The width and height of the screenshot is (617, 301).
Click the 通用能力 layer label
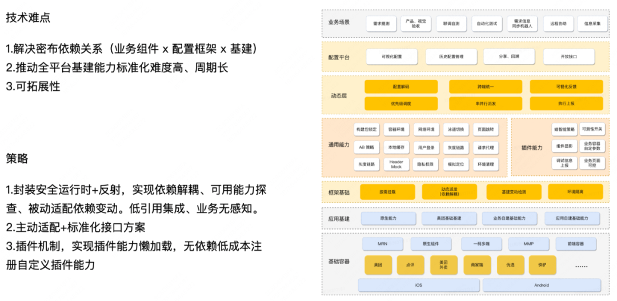(338, 145)
